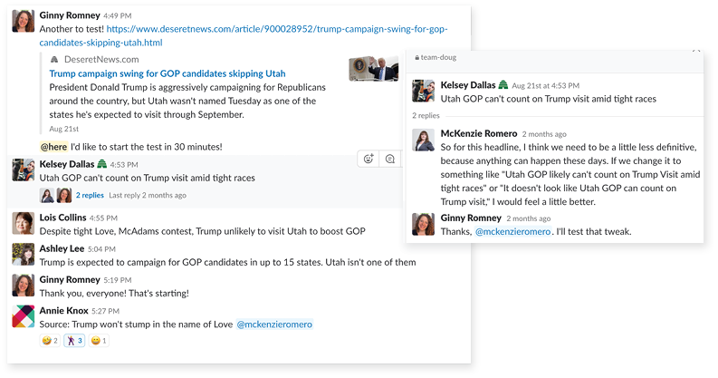This screenshot has height=378, width=718.
Task: Click the @mckenzieromero mention in thread reply
Action: pos(512,231)
